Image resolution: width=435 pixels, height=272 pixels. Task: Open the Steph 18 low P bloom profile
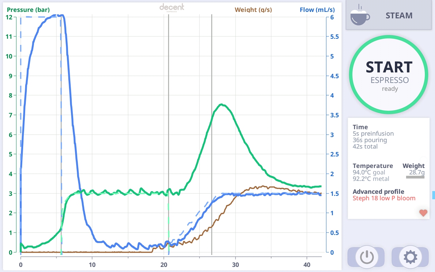[384, 198]
